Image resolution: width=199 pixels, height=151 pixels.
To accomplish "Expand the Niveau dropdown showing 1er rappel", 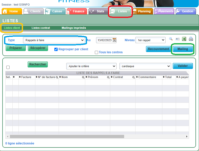I will point(150,40).
